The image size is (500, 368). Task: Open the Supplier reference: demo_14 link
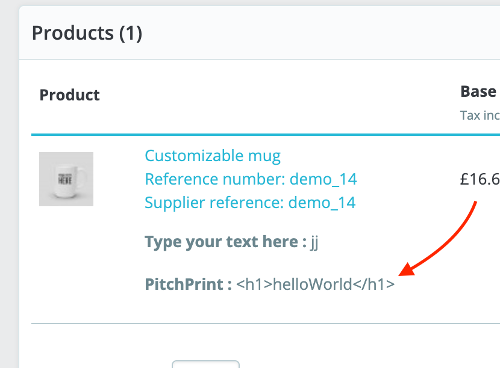250,202
